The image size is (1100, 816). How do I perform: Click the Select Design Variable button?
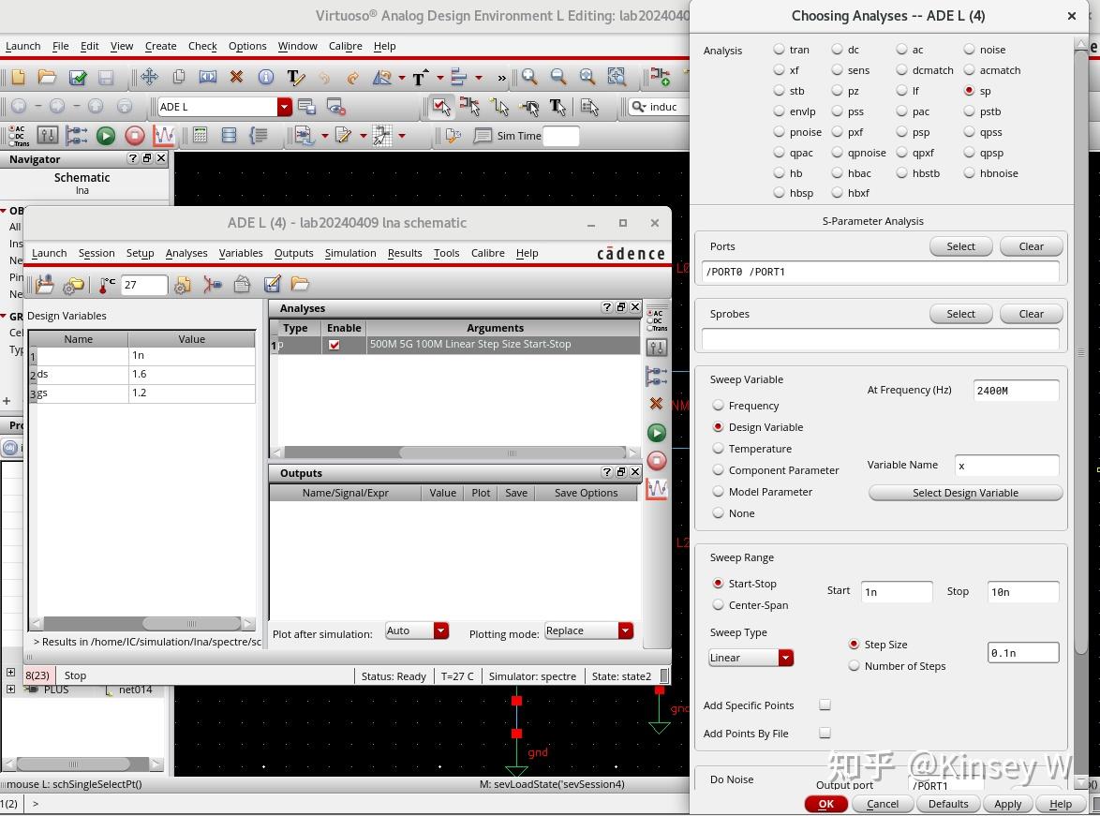965,493
